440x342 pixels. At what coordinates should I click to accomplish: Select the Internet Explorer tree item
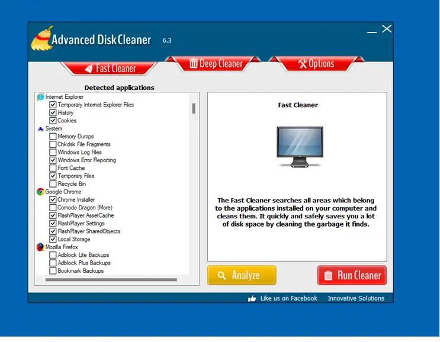coord(65,97)
